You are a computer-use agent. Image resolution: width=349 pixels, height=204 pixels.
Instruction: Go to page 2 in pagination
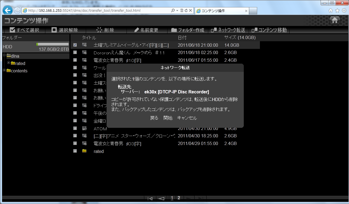coord(179,198)
